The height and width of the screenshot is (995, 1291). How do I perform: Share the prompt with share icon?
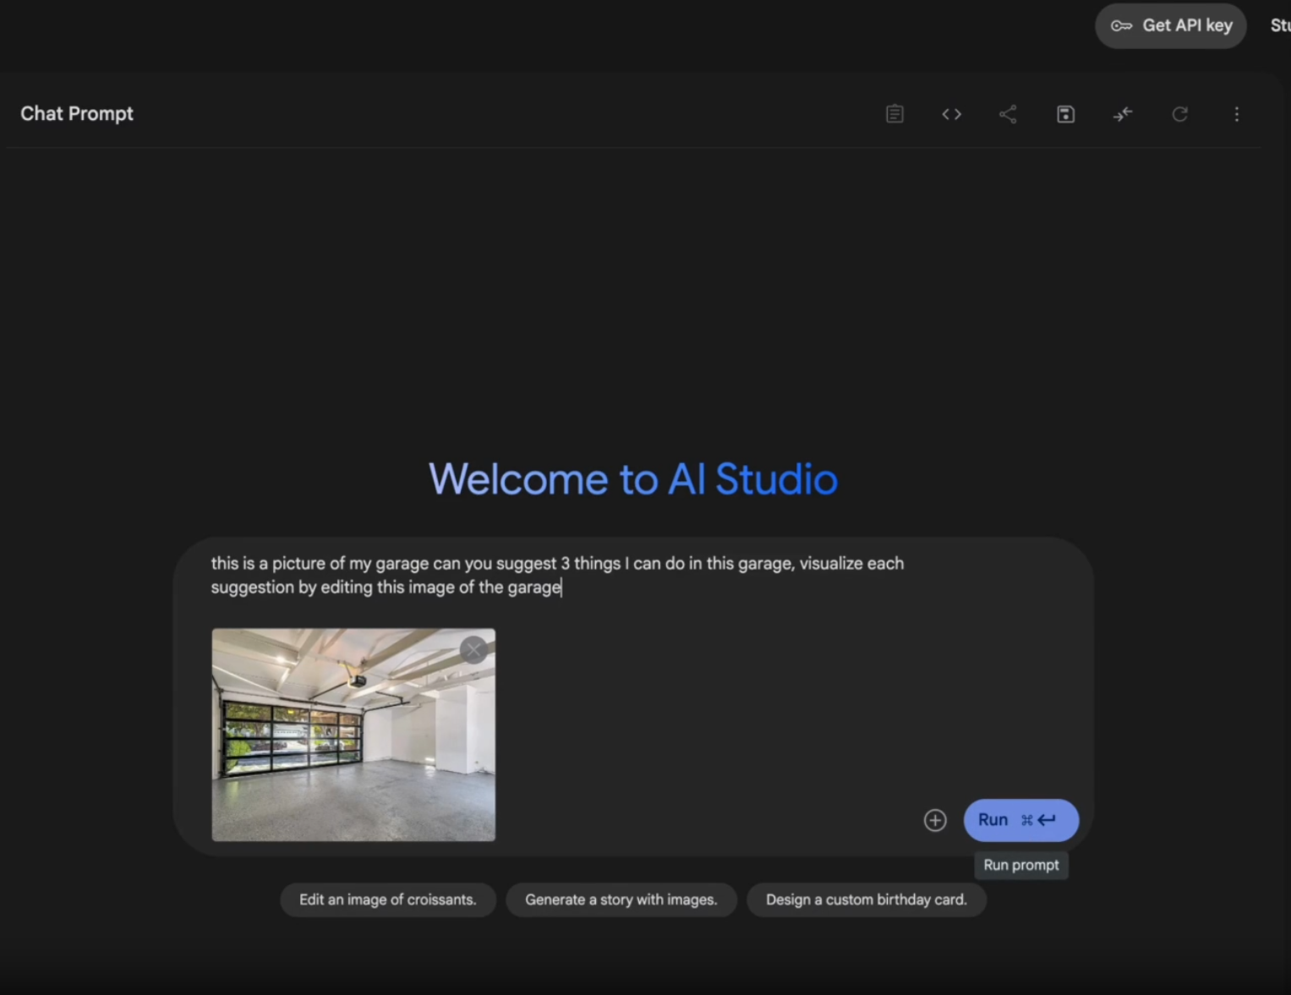(x=1008, y=114)
